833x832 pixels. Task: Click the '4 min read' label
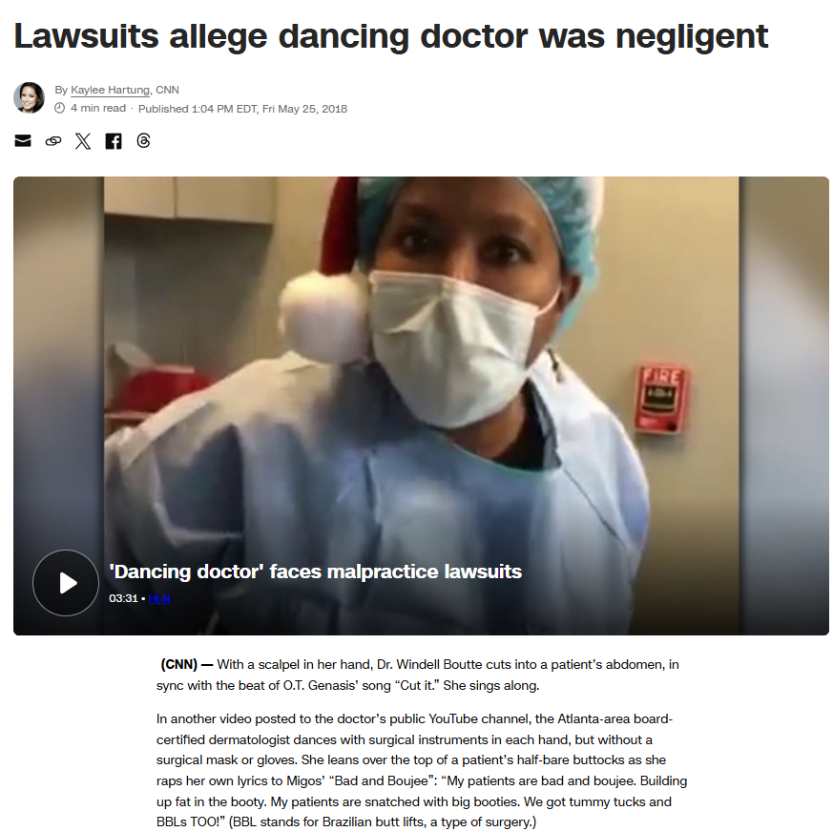pos(98,109)
